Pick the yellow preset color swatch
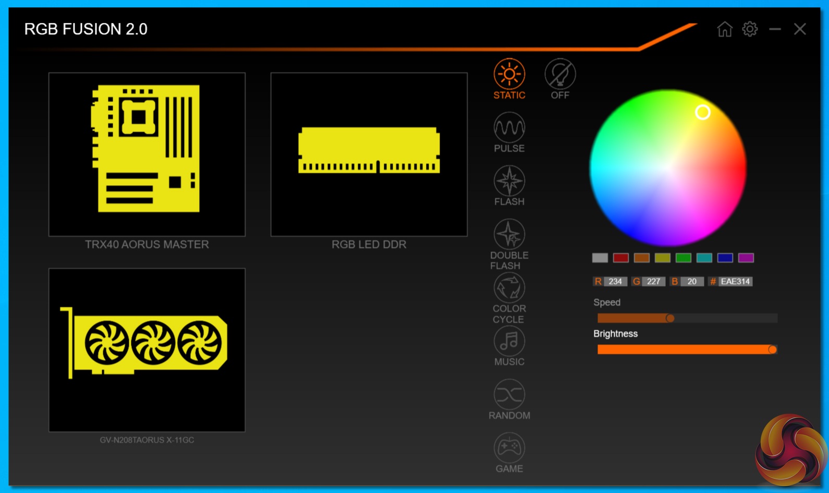 tap(663, 258)
